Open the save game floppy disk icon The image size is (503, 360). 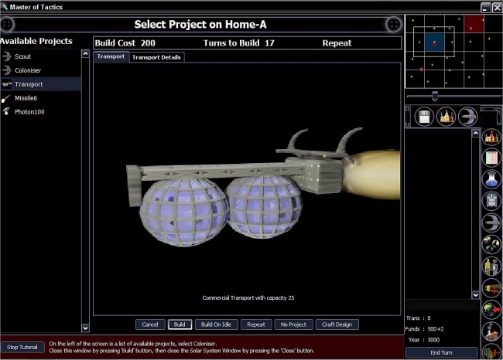coord(424,116)
